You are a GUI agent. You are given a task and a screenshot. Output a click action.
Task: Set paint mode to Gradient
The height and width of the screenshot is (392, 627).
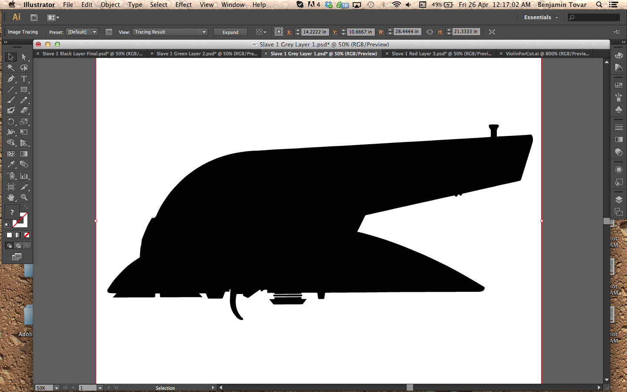[x=18, y=235]
